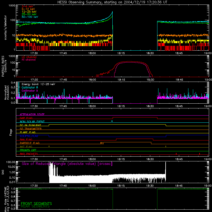Image resolution: width=212 pixels, height=212 pixels.
Task: Click the Energy band: 12-25 keV label
Action: 38,84
